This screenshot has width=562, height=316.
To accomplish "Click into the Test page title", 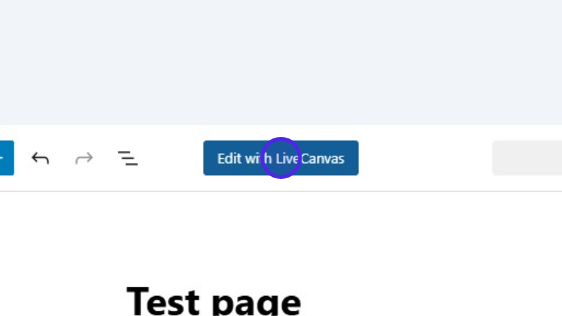I will click(214, 301).
